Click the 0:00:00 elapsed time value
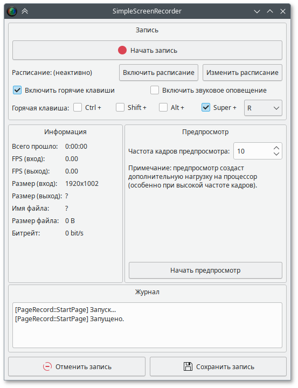This screenshot has height=388, width=298. 76,147
